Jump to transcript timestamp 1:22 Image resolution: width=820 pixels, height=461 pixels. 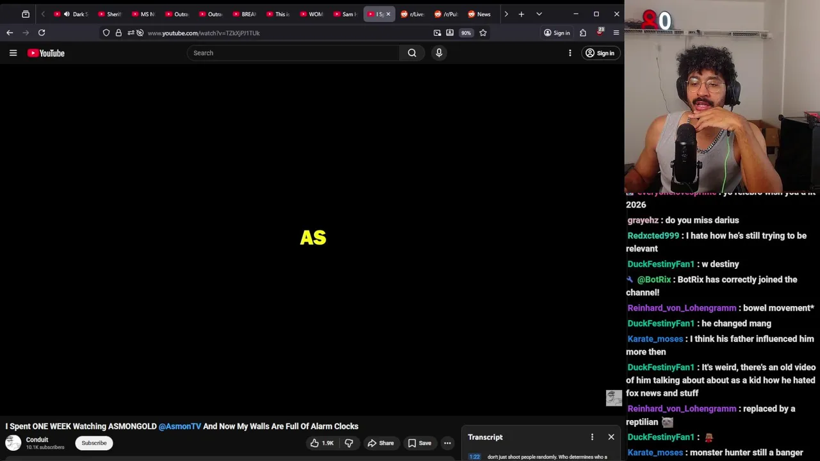point(474,457)
